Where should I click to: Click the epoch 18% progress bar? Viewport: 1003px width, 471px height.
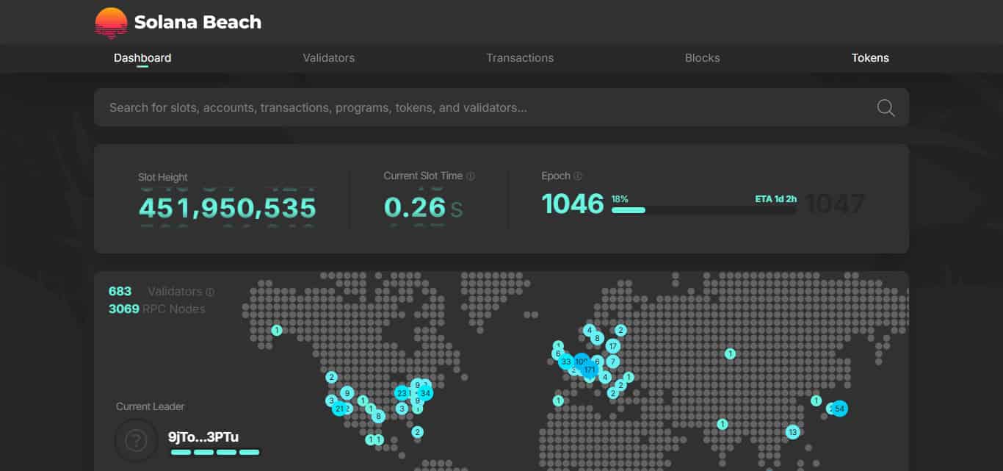tap(703, 210)
